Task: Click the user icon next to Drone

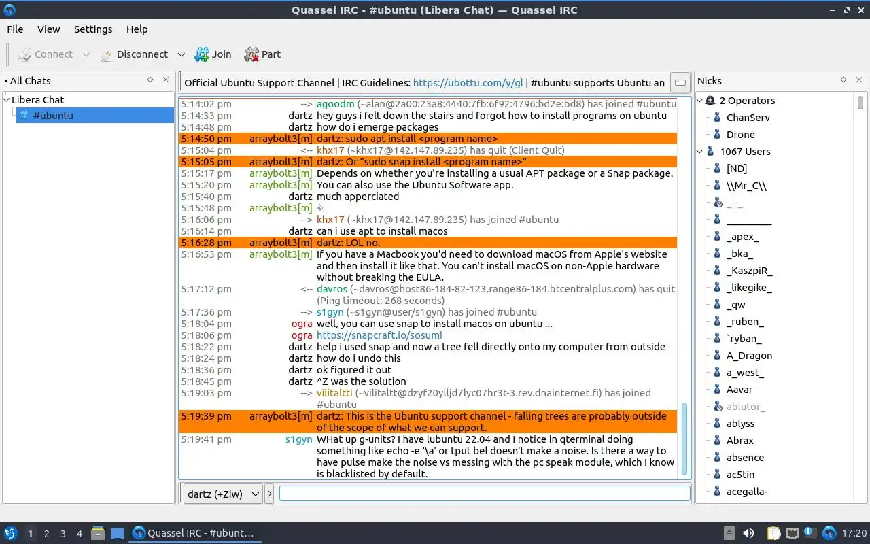Action: coord(717,135)
